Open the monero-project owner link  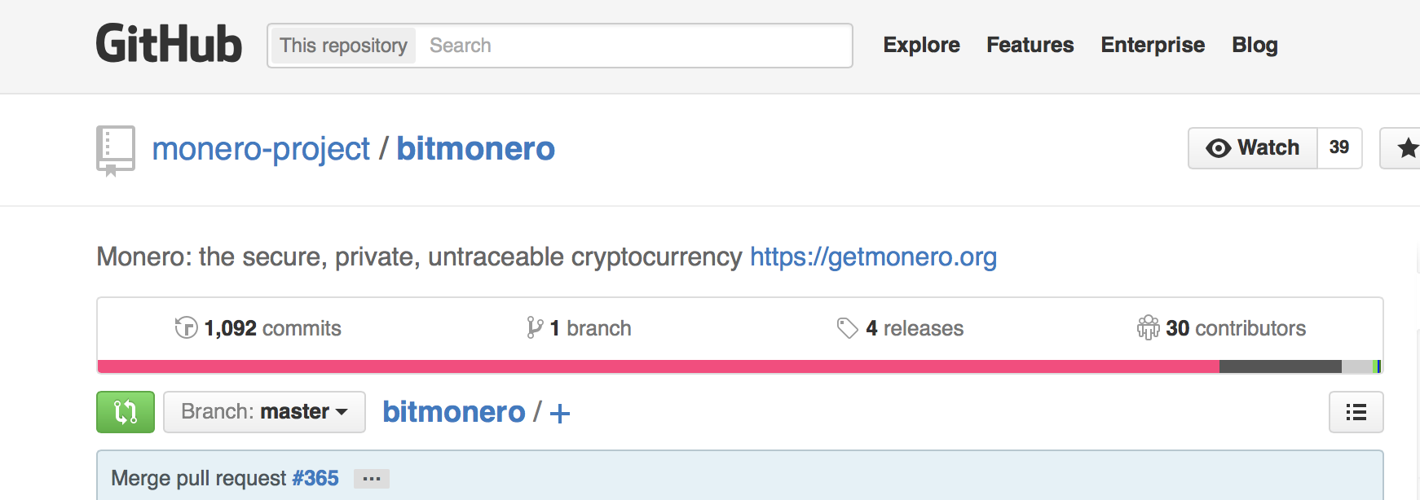click(x=261, y=149)
